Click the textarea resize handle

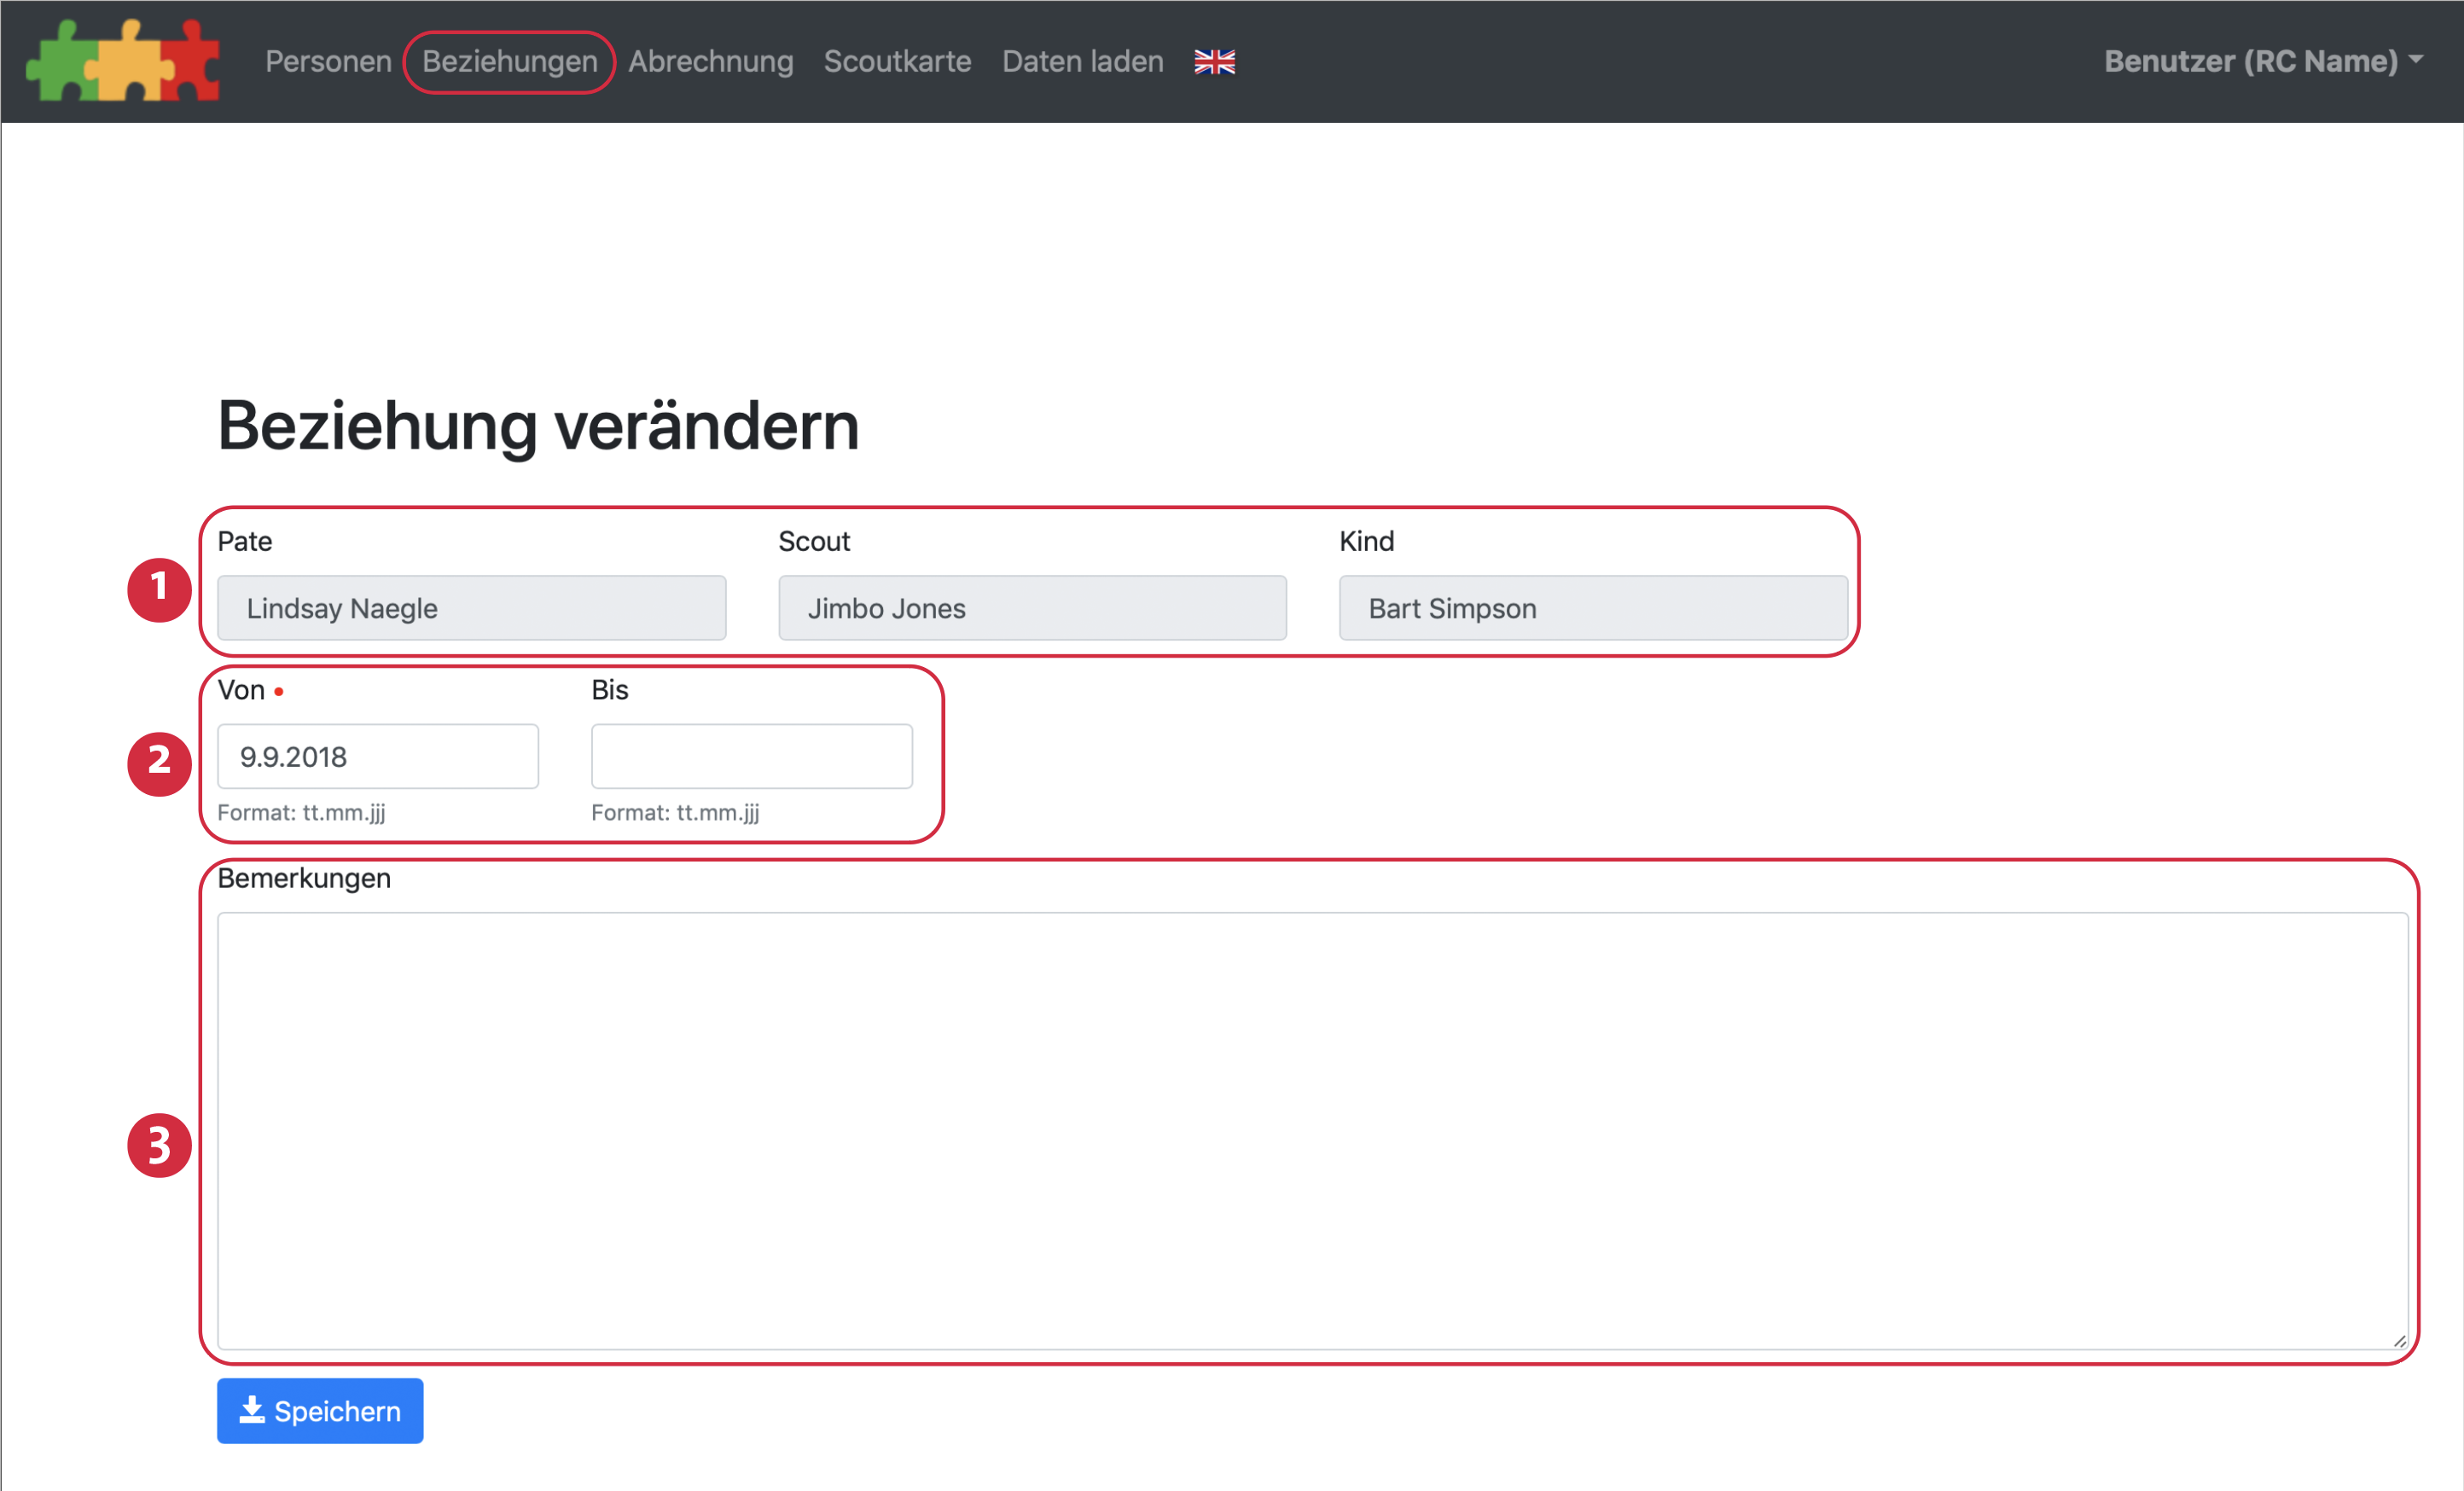click(x=2399, y=1341)
